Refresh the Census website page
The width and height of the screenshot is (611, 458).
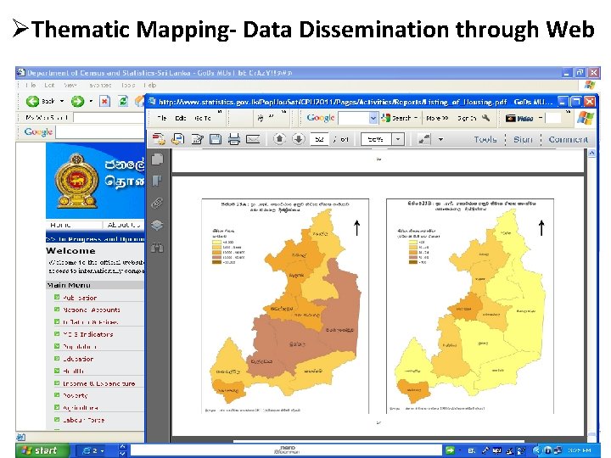point(123,101)
